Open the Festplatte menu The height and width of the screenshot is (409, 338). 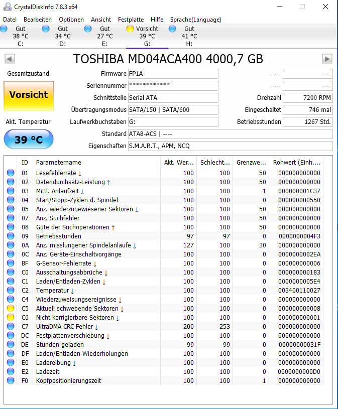131,20
